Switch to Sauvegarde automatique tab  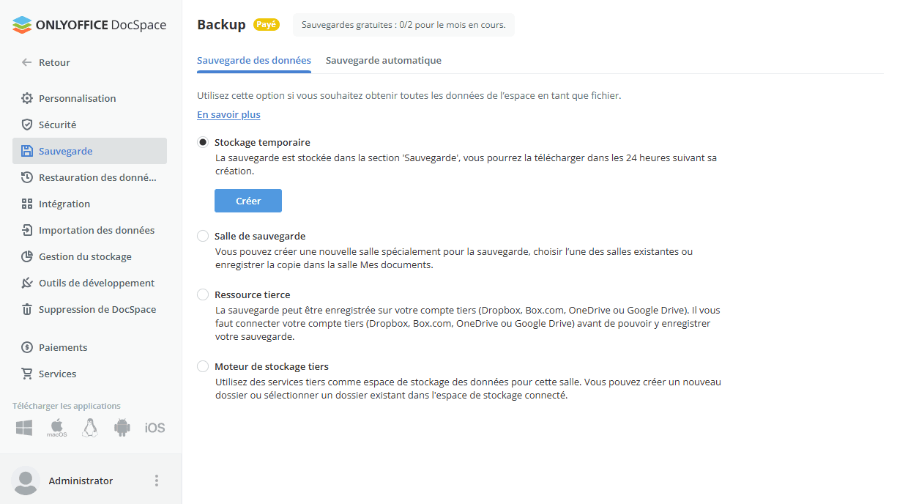(x=383, y=60)
